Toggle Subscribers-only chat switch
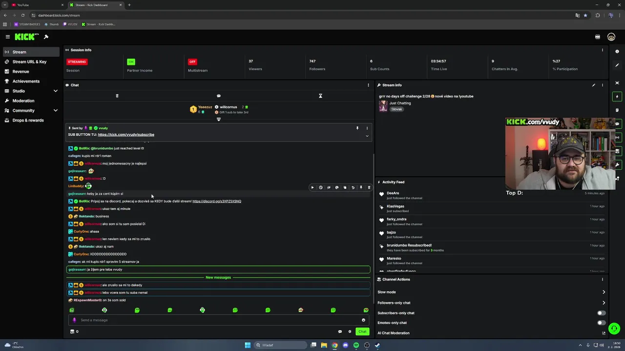625x351 pixels. [601, 313]
